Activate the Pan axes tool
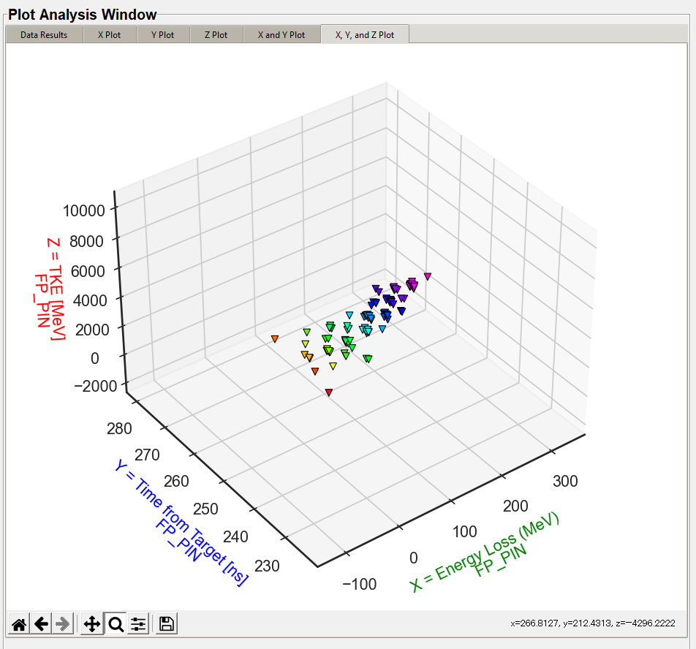The width and height of the screenshot is (696, 649). point(92,623)
